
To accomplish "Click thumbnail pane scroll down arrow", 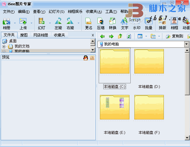I will [187, 138].
